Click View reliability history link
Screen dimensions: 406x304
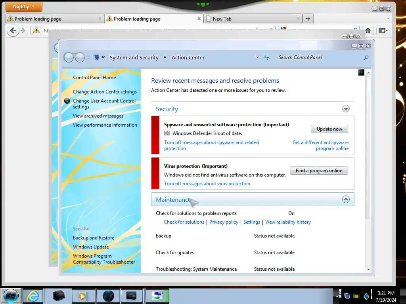288,222
